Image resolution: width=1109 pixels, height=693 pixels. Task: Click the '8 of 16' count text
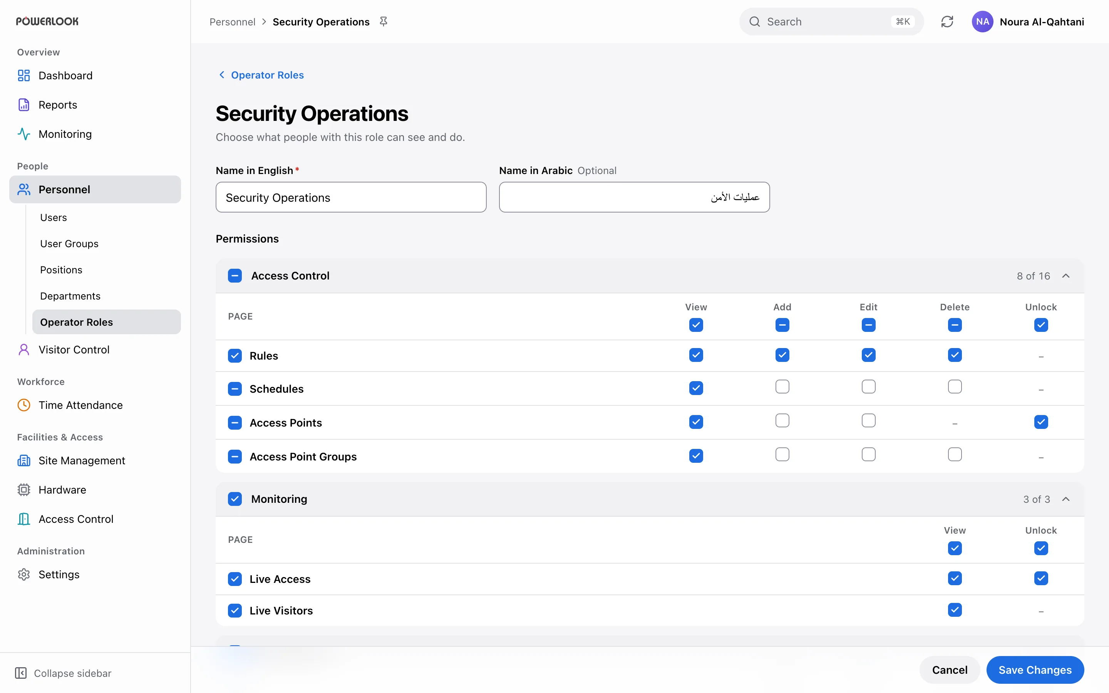coord(1034,276)
